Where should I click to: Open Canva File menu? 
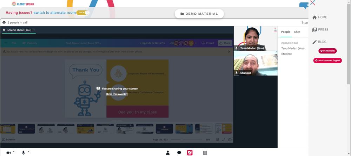(14, 43)
